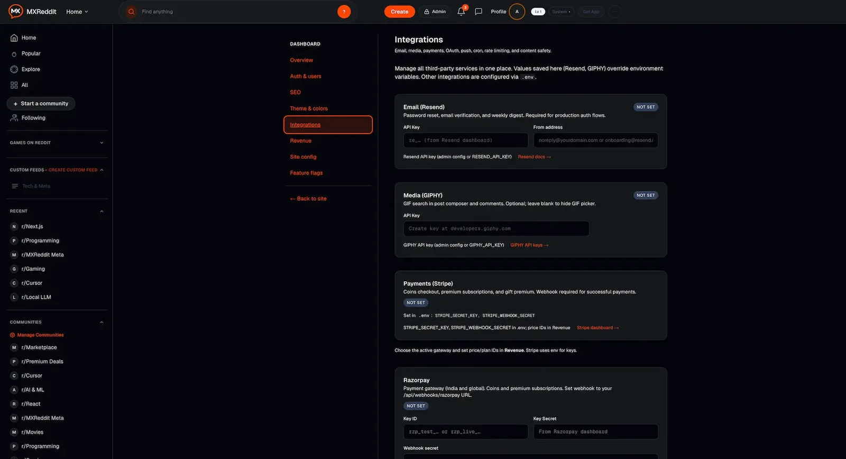Open Auth & users dashboard section
846x459 pixels.
coord(306,77)
